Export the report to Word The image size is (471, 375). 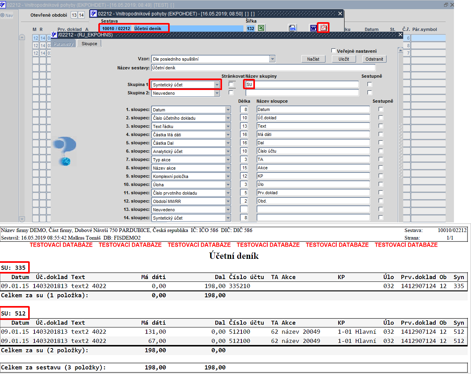coord(313,28)
